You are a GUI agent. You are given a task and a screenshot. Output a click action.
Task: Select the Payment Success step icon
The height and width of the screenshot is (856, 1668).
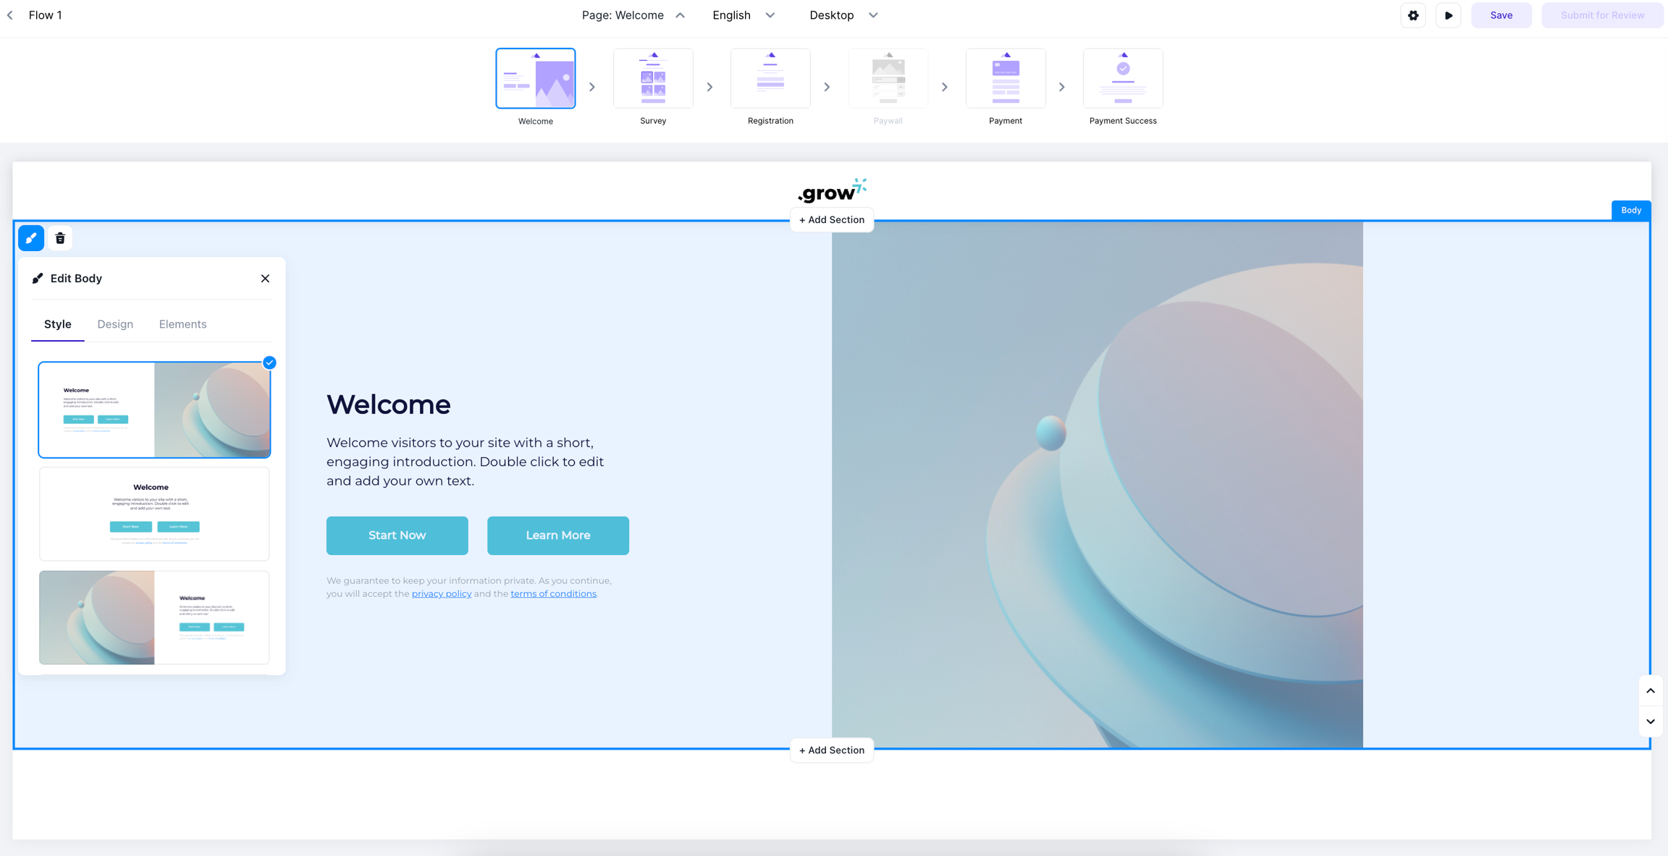[x=1122, y=79]
